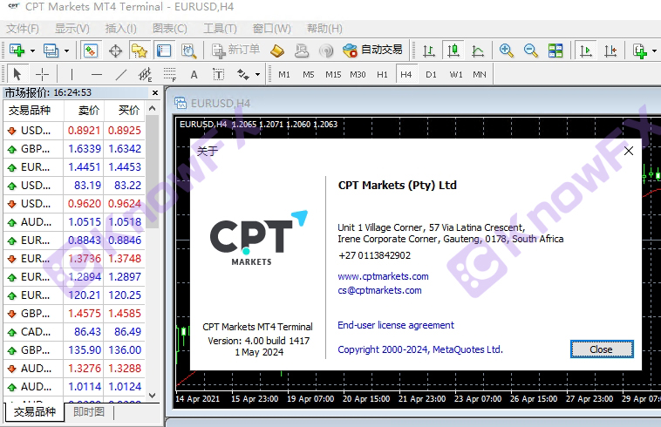This screenshot has height=427, width=661.
Task: Open the 帮助(H) menu
Action: pyautogui.click(x=324, y=29)
